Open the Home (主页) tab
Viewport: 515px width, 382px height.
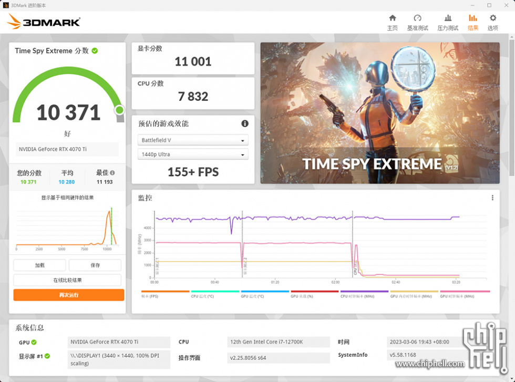pyautogui.click(x=392, y=23)
